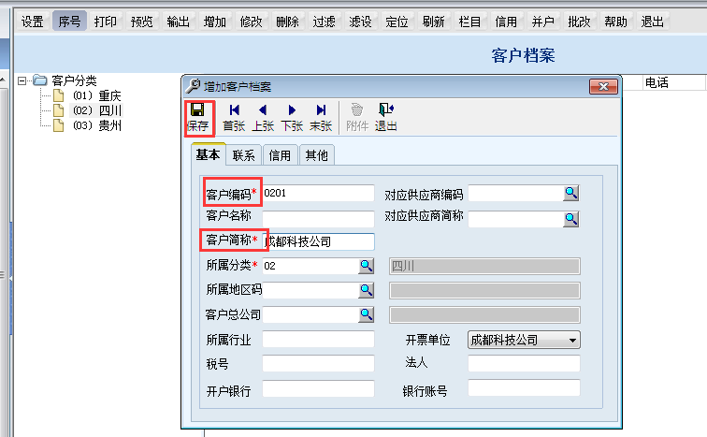Click the 开户银行 input field
The width and height of the screenshot is (707, 437).
[x=318, y=388]
